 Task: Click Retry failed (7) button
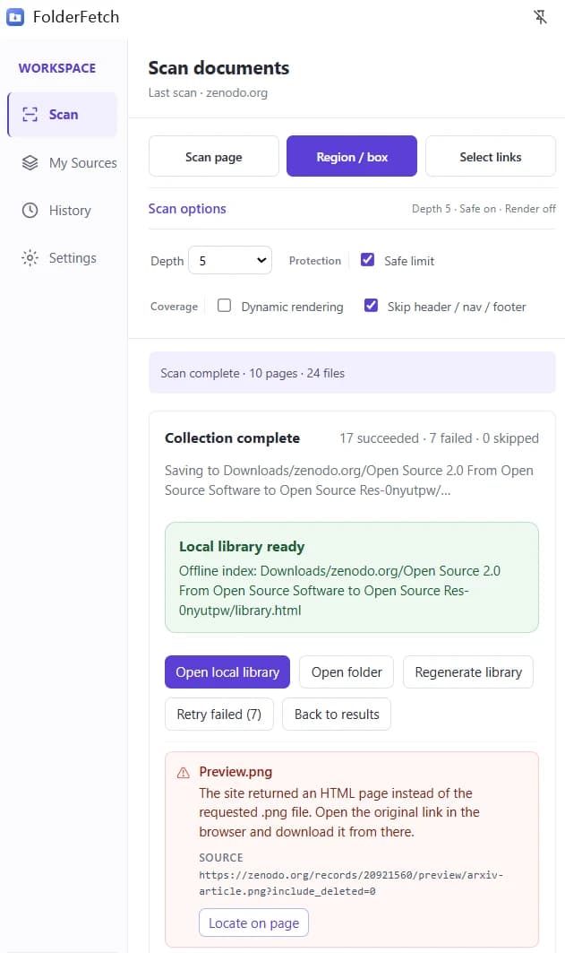219,715
